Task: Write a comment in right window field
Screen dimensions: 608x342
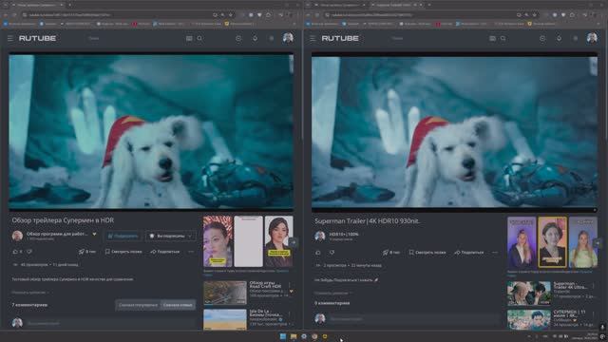Action: pyautogui.click(x=414, y=319)
